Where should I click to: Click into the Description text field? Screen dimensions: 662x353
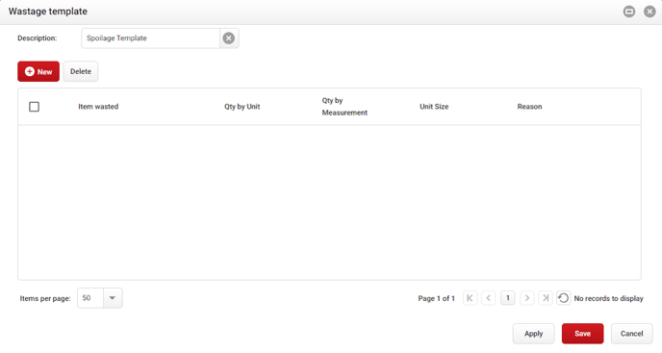pyautogui.click(x=151, y=38)
